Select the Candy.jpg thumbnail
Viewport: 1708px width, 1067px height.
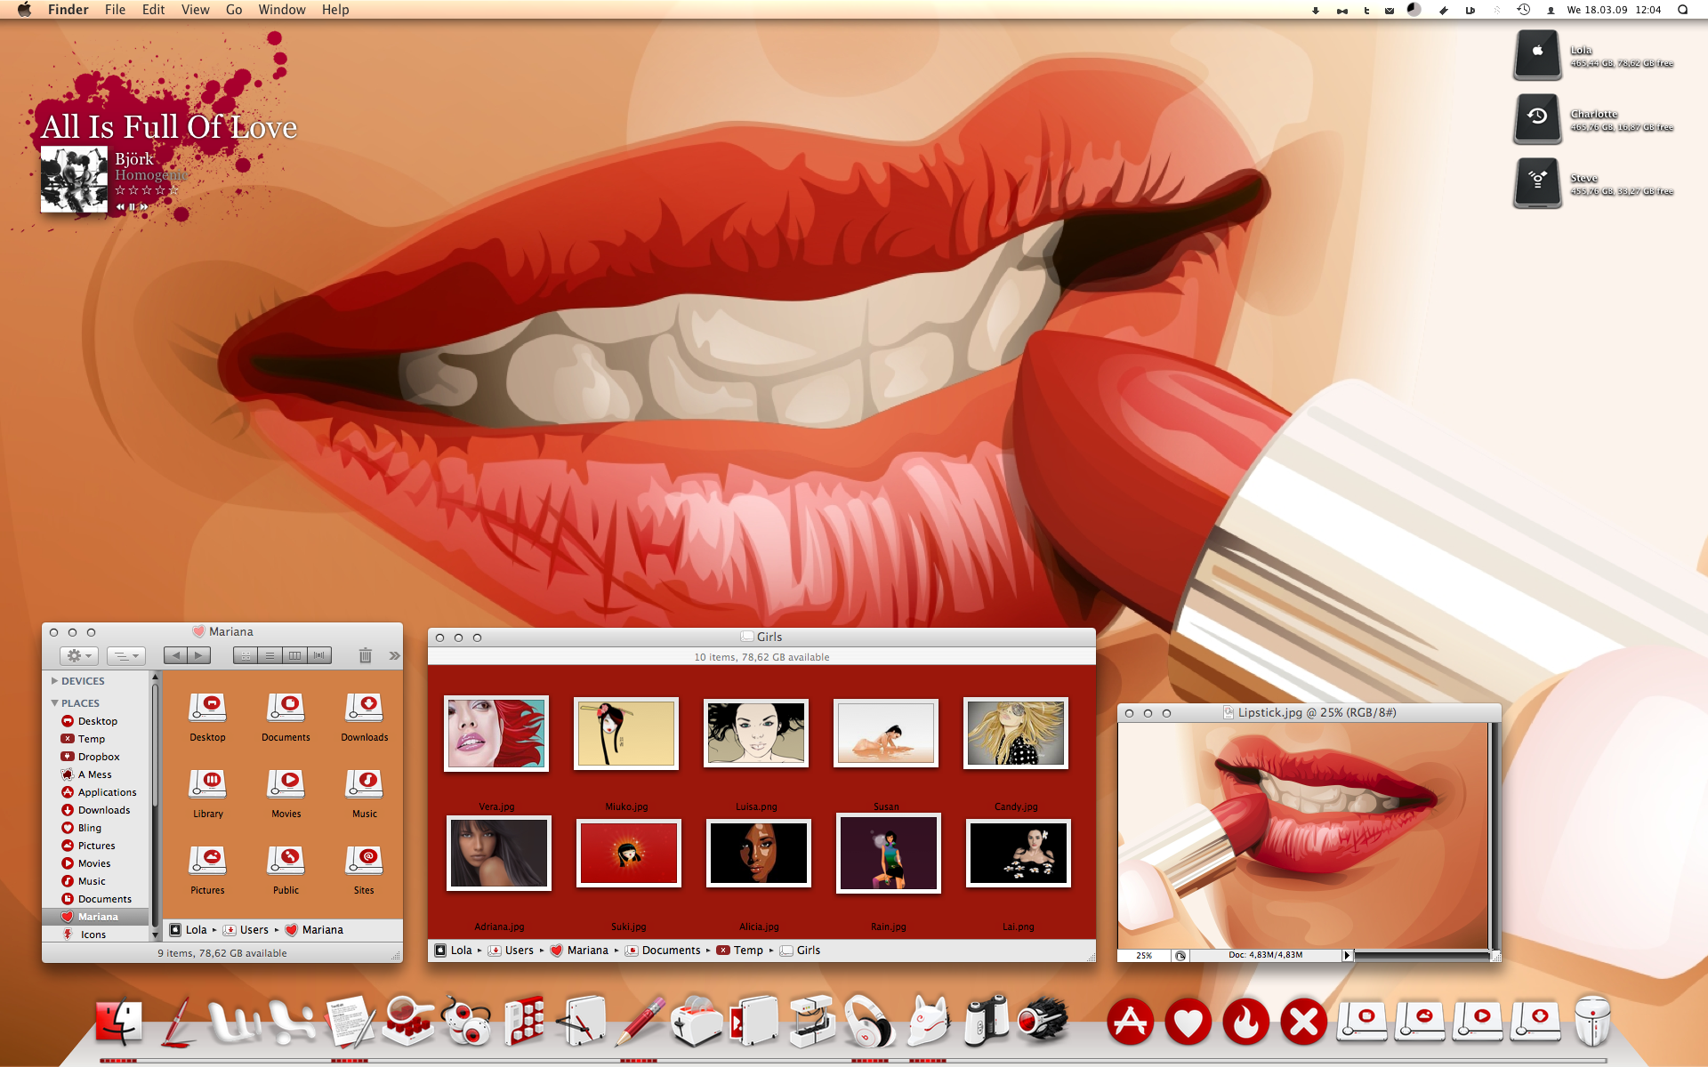1016,733
